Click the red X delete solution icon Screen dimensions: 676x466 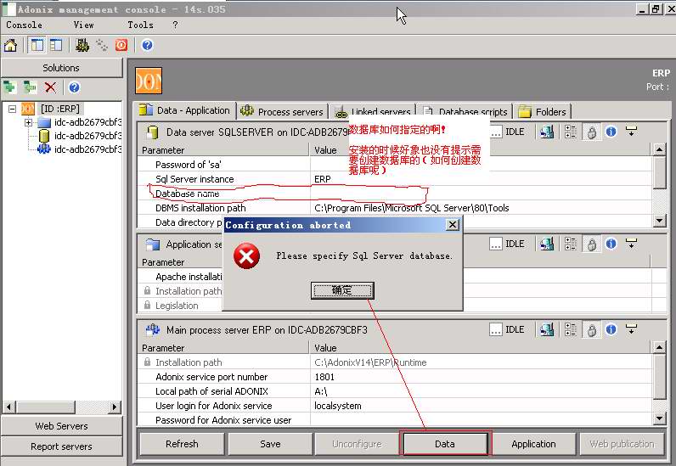[x=51, y=87]
